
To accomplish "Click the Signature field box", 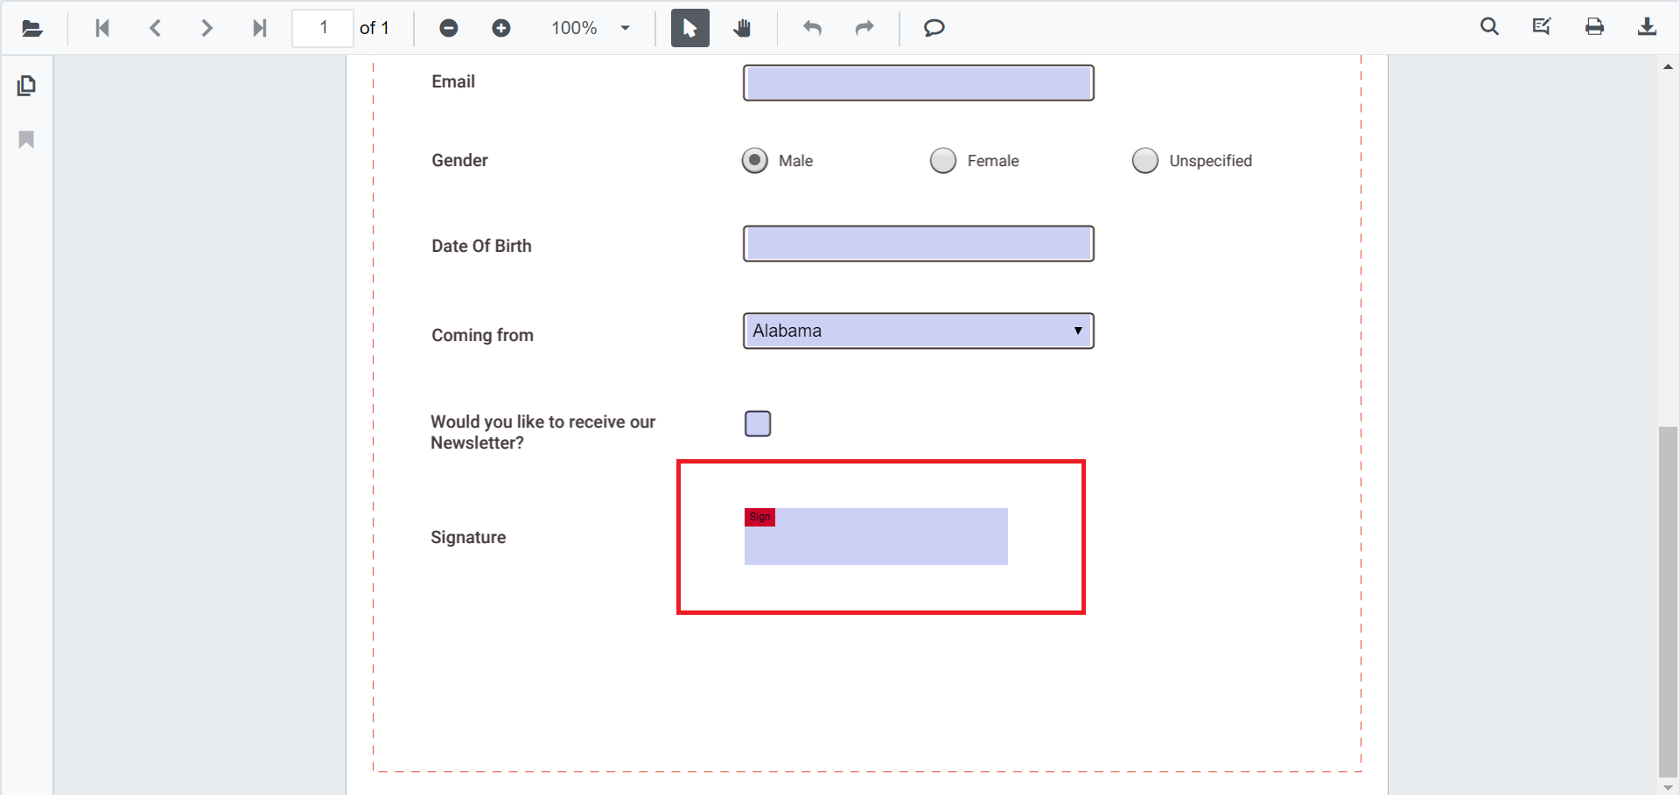I will pyautogui.click(x=876, y=537).
